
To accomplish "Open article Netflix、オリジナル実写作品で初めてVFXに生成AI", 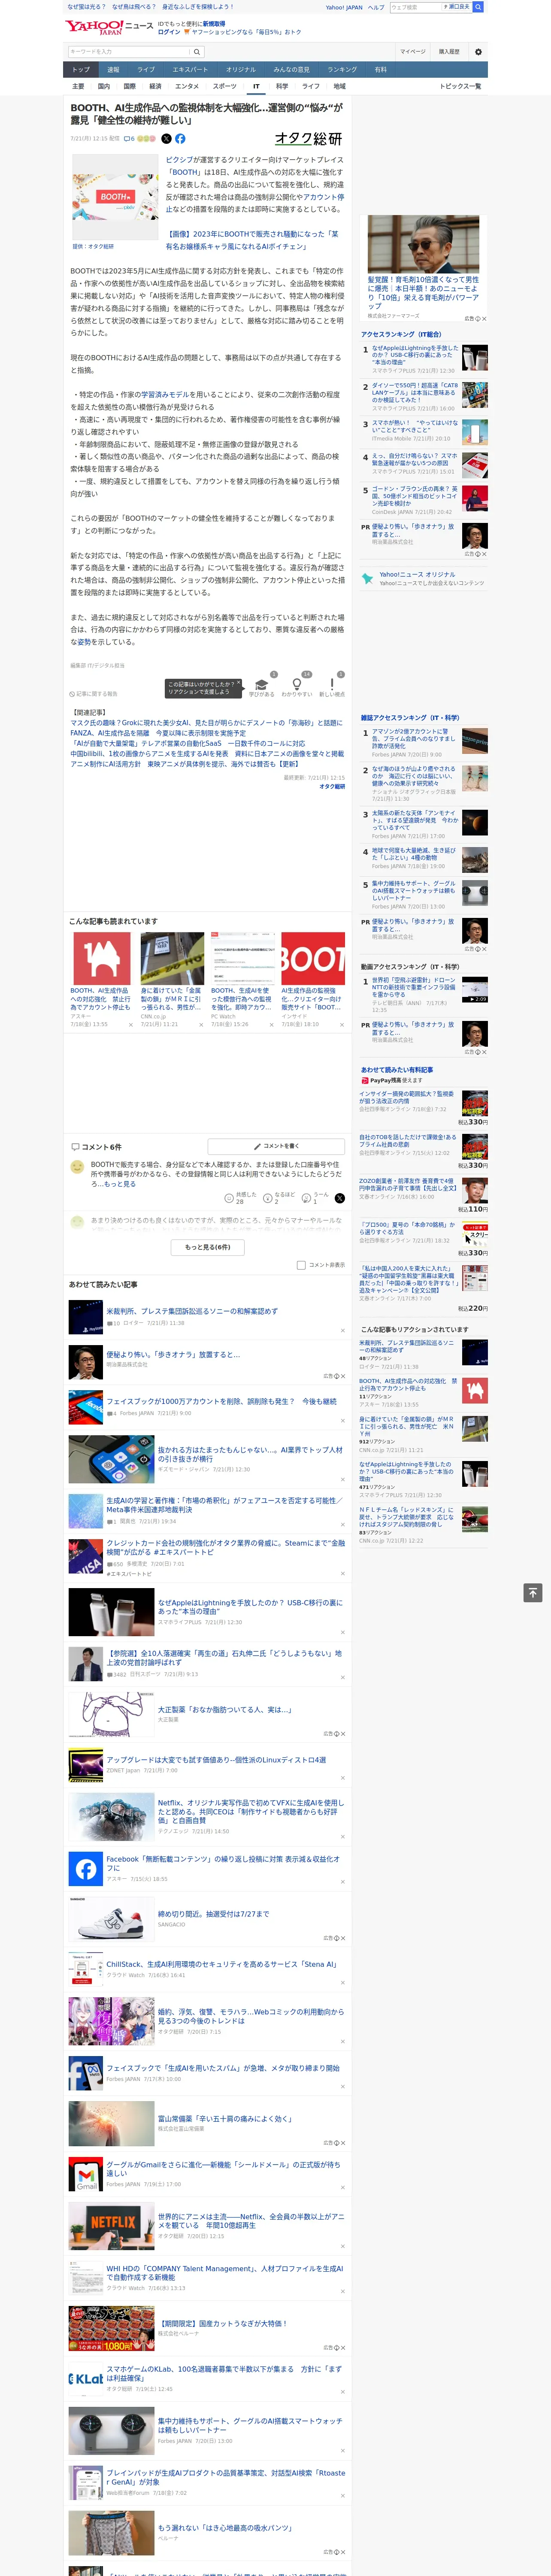I will (x=250, y=1811).
